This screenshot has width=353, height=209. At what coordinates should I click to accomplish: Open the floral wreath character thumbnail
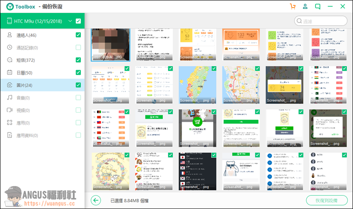pos(110,171)
